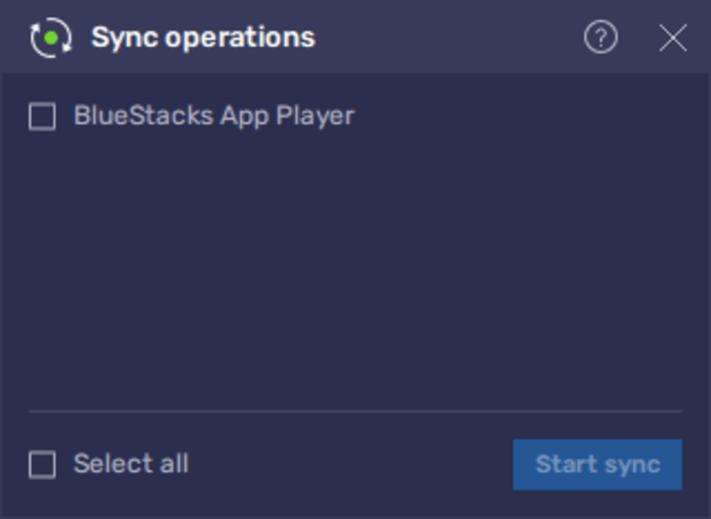711x519 pixels.
Task: Click the Select all label text
Action: 131,463
